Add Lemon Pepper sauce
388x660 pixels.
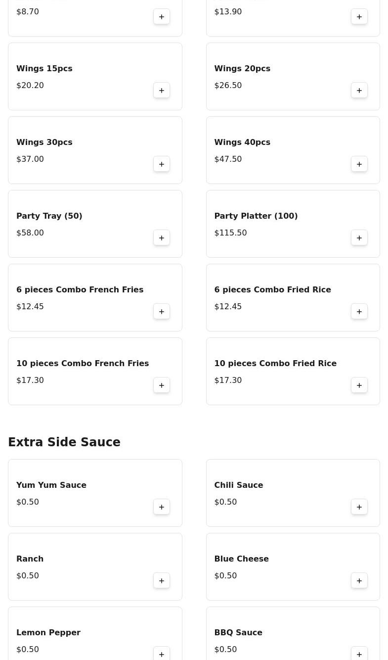pyautogui.click(x=162, y=654)
